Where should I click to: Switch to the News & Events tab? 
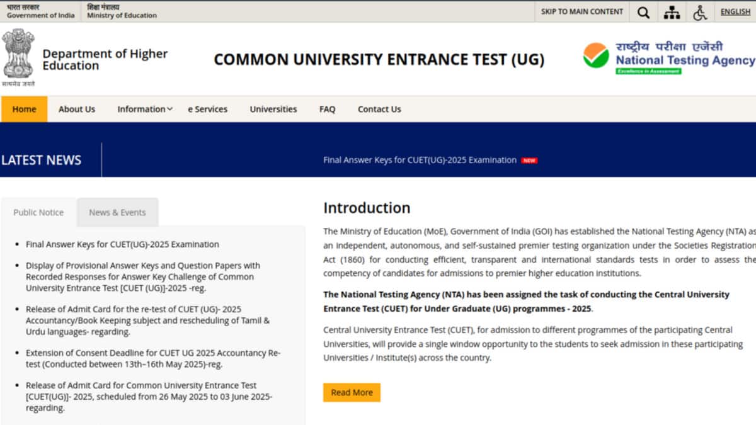coord(117,212)
